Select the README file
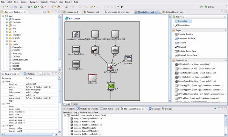The height and width of the screenshot is (137, 228). 14,66
